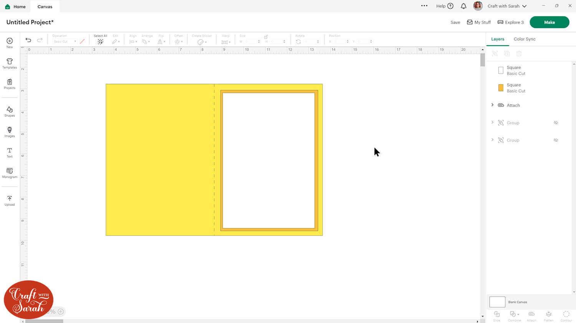Image resolution: width=576 pixels, height=323 pixels.
Task: Click the Position X input field
Action: pyautogui.click(x=341, y=41)
